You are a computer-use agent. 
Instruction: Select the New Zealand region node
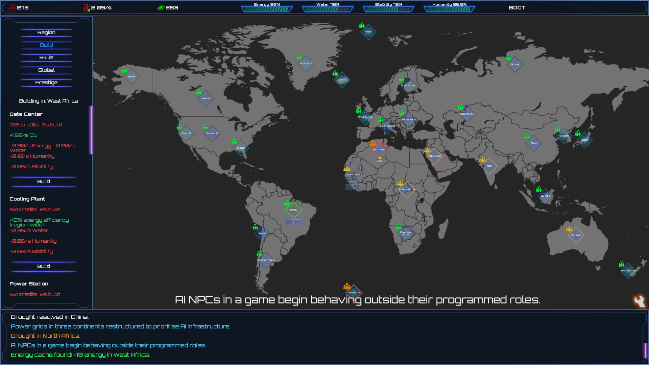(628, 271)
